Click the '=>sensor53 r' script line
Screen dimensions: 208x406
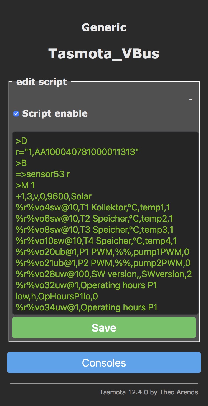[x=43, y=174]
